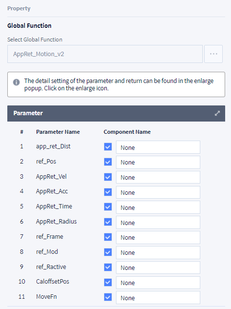Screen dimensions: 231x309
Task: Click the Component Name column header
Action: pos(127,132)
